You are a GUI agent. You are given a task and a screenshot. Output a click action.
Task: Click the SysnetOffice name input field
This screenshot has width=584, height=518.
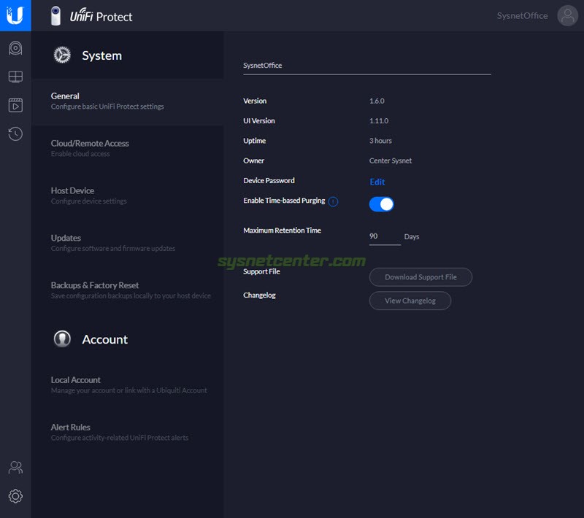tap(367, 66)
